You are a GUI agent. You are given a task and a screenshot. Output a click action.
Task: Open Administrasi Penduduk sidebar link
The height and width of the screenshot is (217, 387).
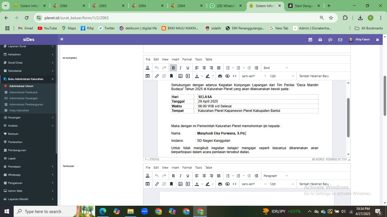[24, 92]
